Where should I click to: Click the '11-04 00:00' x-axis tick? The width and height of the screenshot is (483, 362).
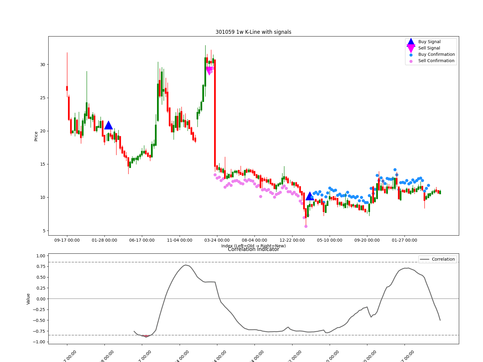click(180, 240)
